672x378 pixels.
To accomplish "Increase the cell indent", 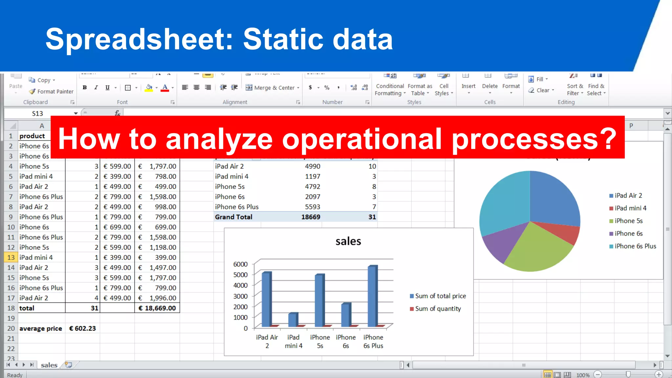I will [234, 87].
